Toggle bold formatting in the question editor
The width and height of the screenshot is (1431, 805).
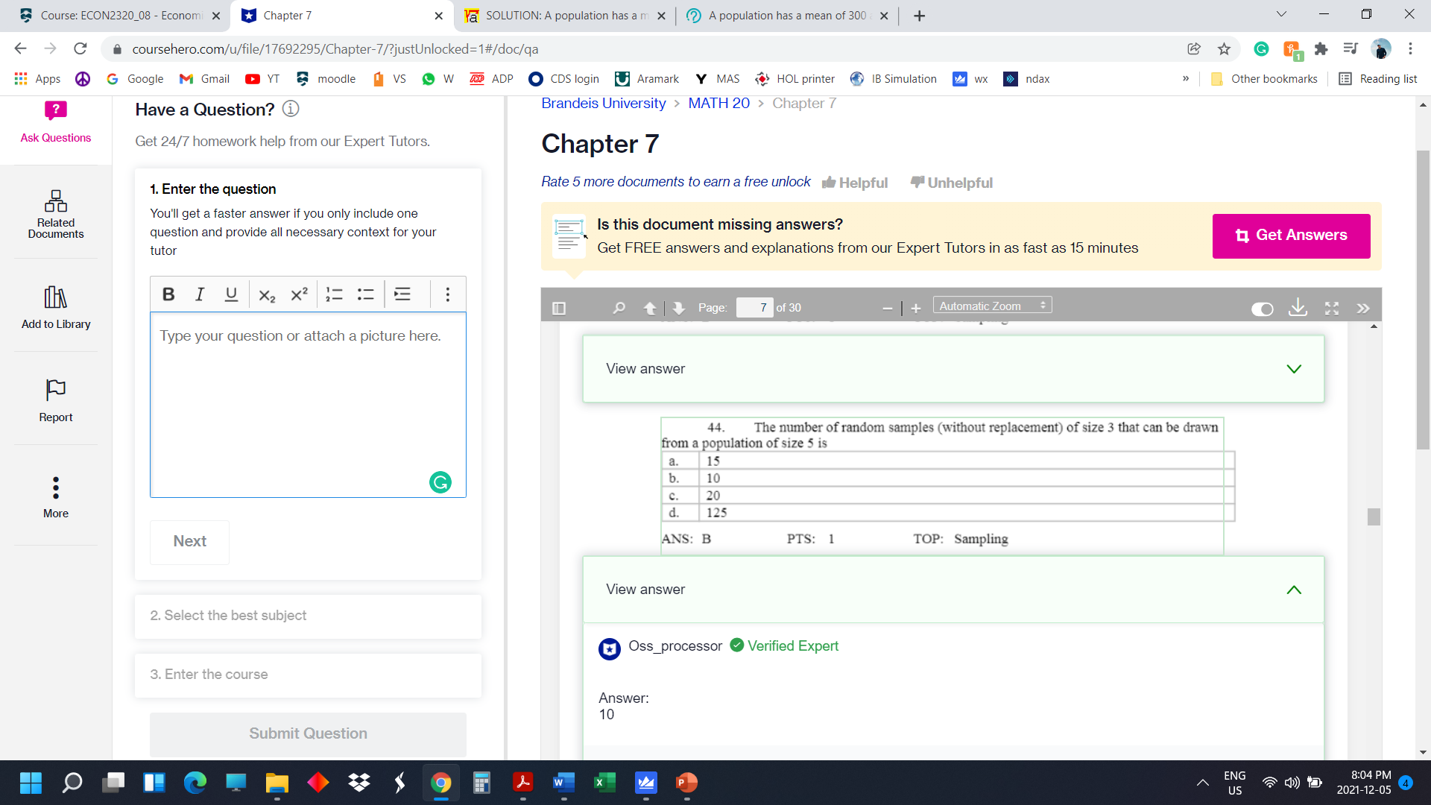click(x=168, y=294)
